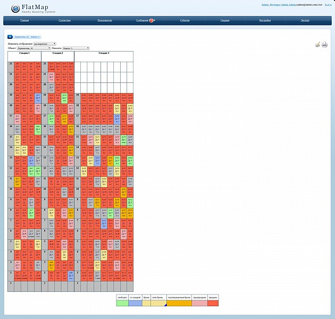The width and height of the screenshot is (335, 319).
Task: Open the Пользователи menu
Action: pos(105,20)
